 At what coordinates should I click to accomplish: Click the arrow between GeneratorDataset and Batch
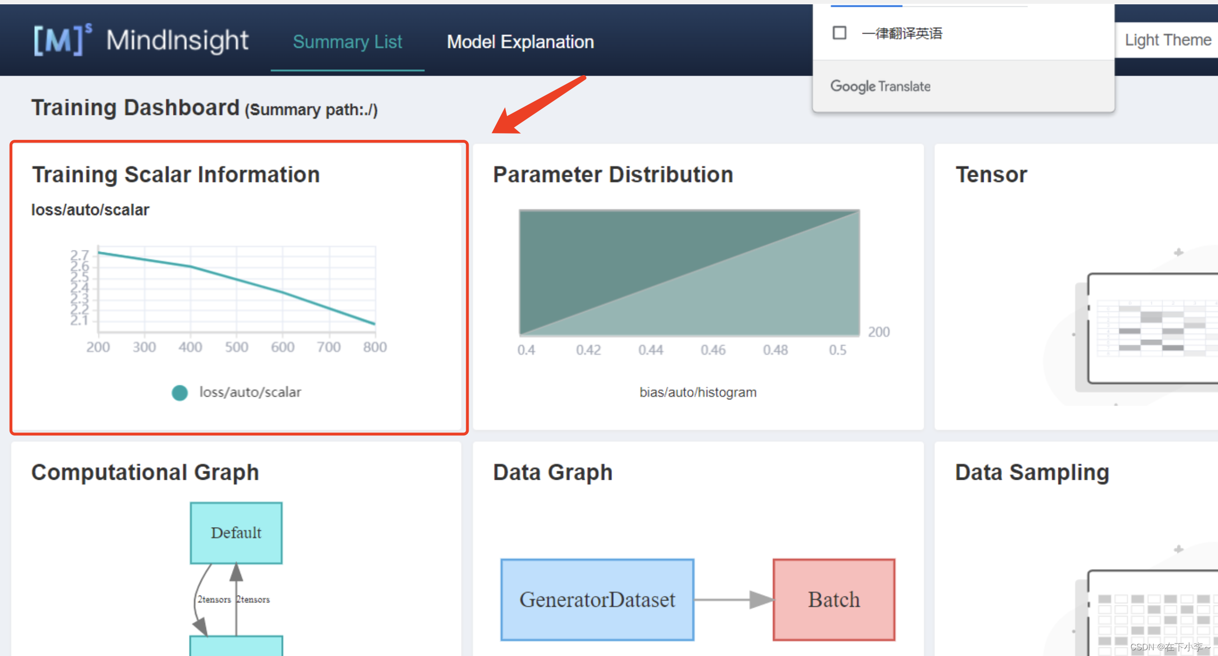tap(733, 599)
